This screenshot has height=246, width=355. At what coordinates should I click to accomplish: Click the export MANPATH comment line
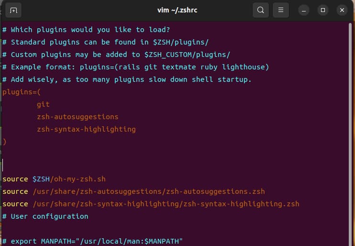93,241
